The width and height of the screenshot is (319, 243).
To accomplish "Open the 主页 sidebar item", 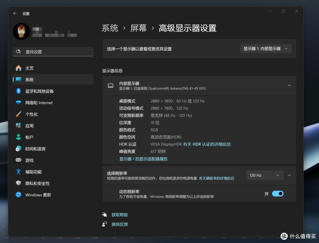I will pyautogui.click(x=53, y=68).
